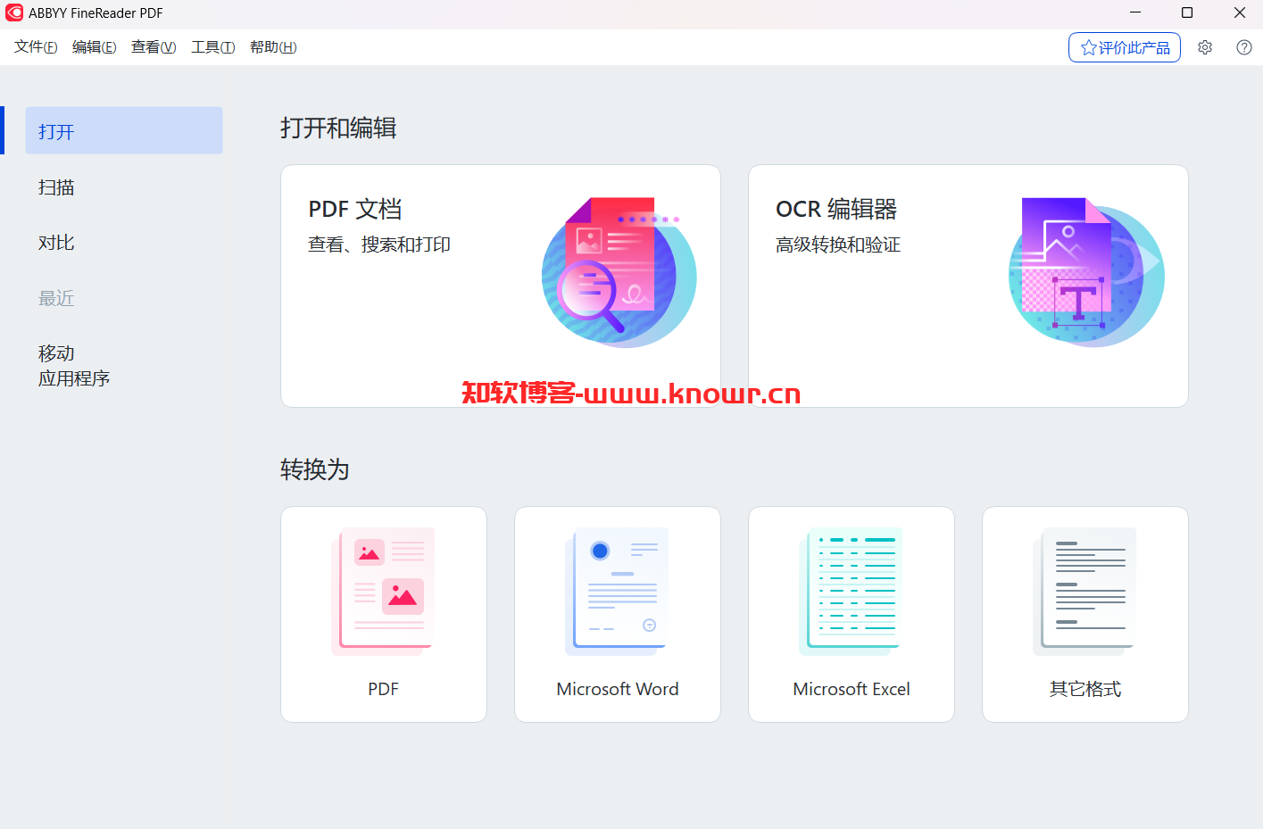Image resolution: width=1263 pixels, height=829 pixels.
Task: Close the FineReader window
Action: 1240,12
